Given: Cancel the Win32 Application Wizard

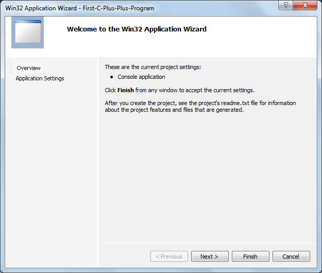Looking at the screenshot, I should coord(291,257).
